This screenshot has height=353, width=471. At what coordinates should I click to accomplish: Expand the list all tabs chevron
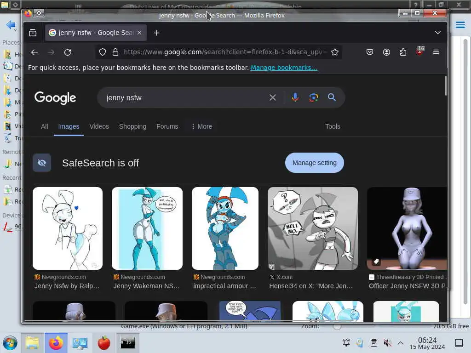pos(438,33)
